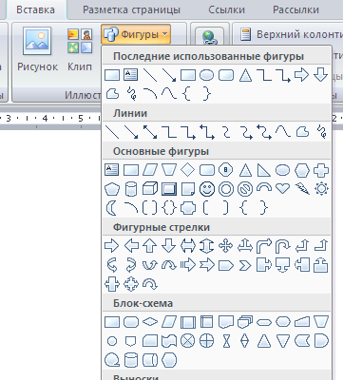Select the freeform polygon in Линии
This screenshot has height=380, width=343.
coord(302,132)
